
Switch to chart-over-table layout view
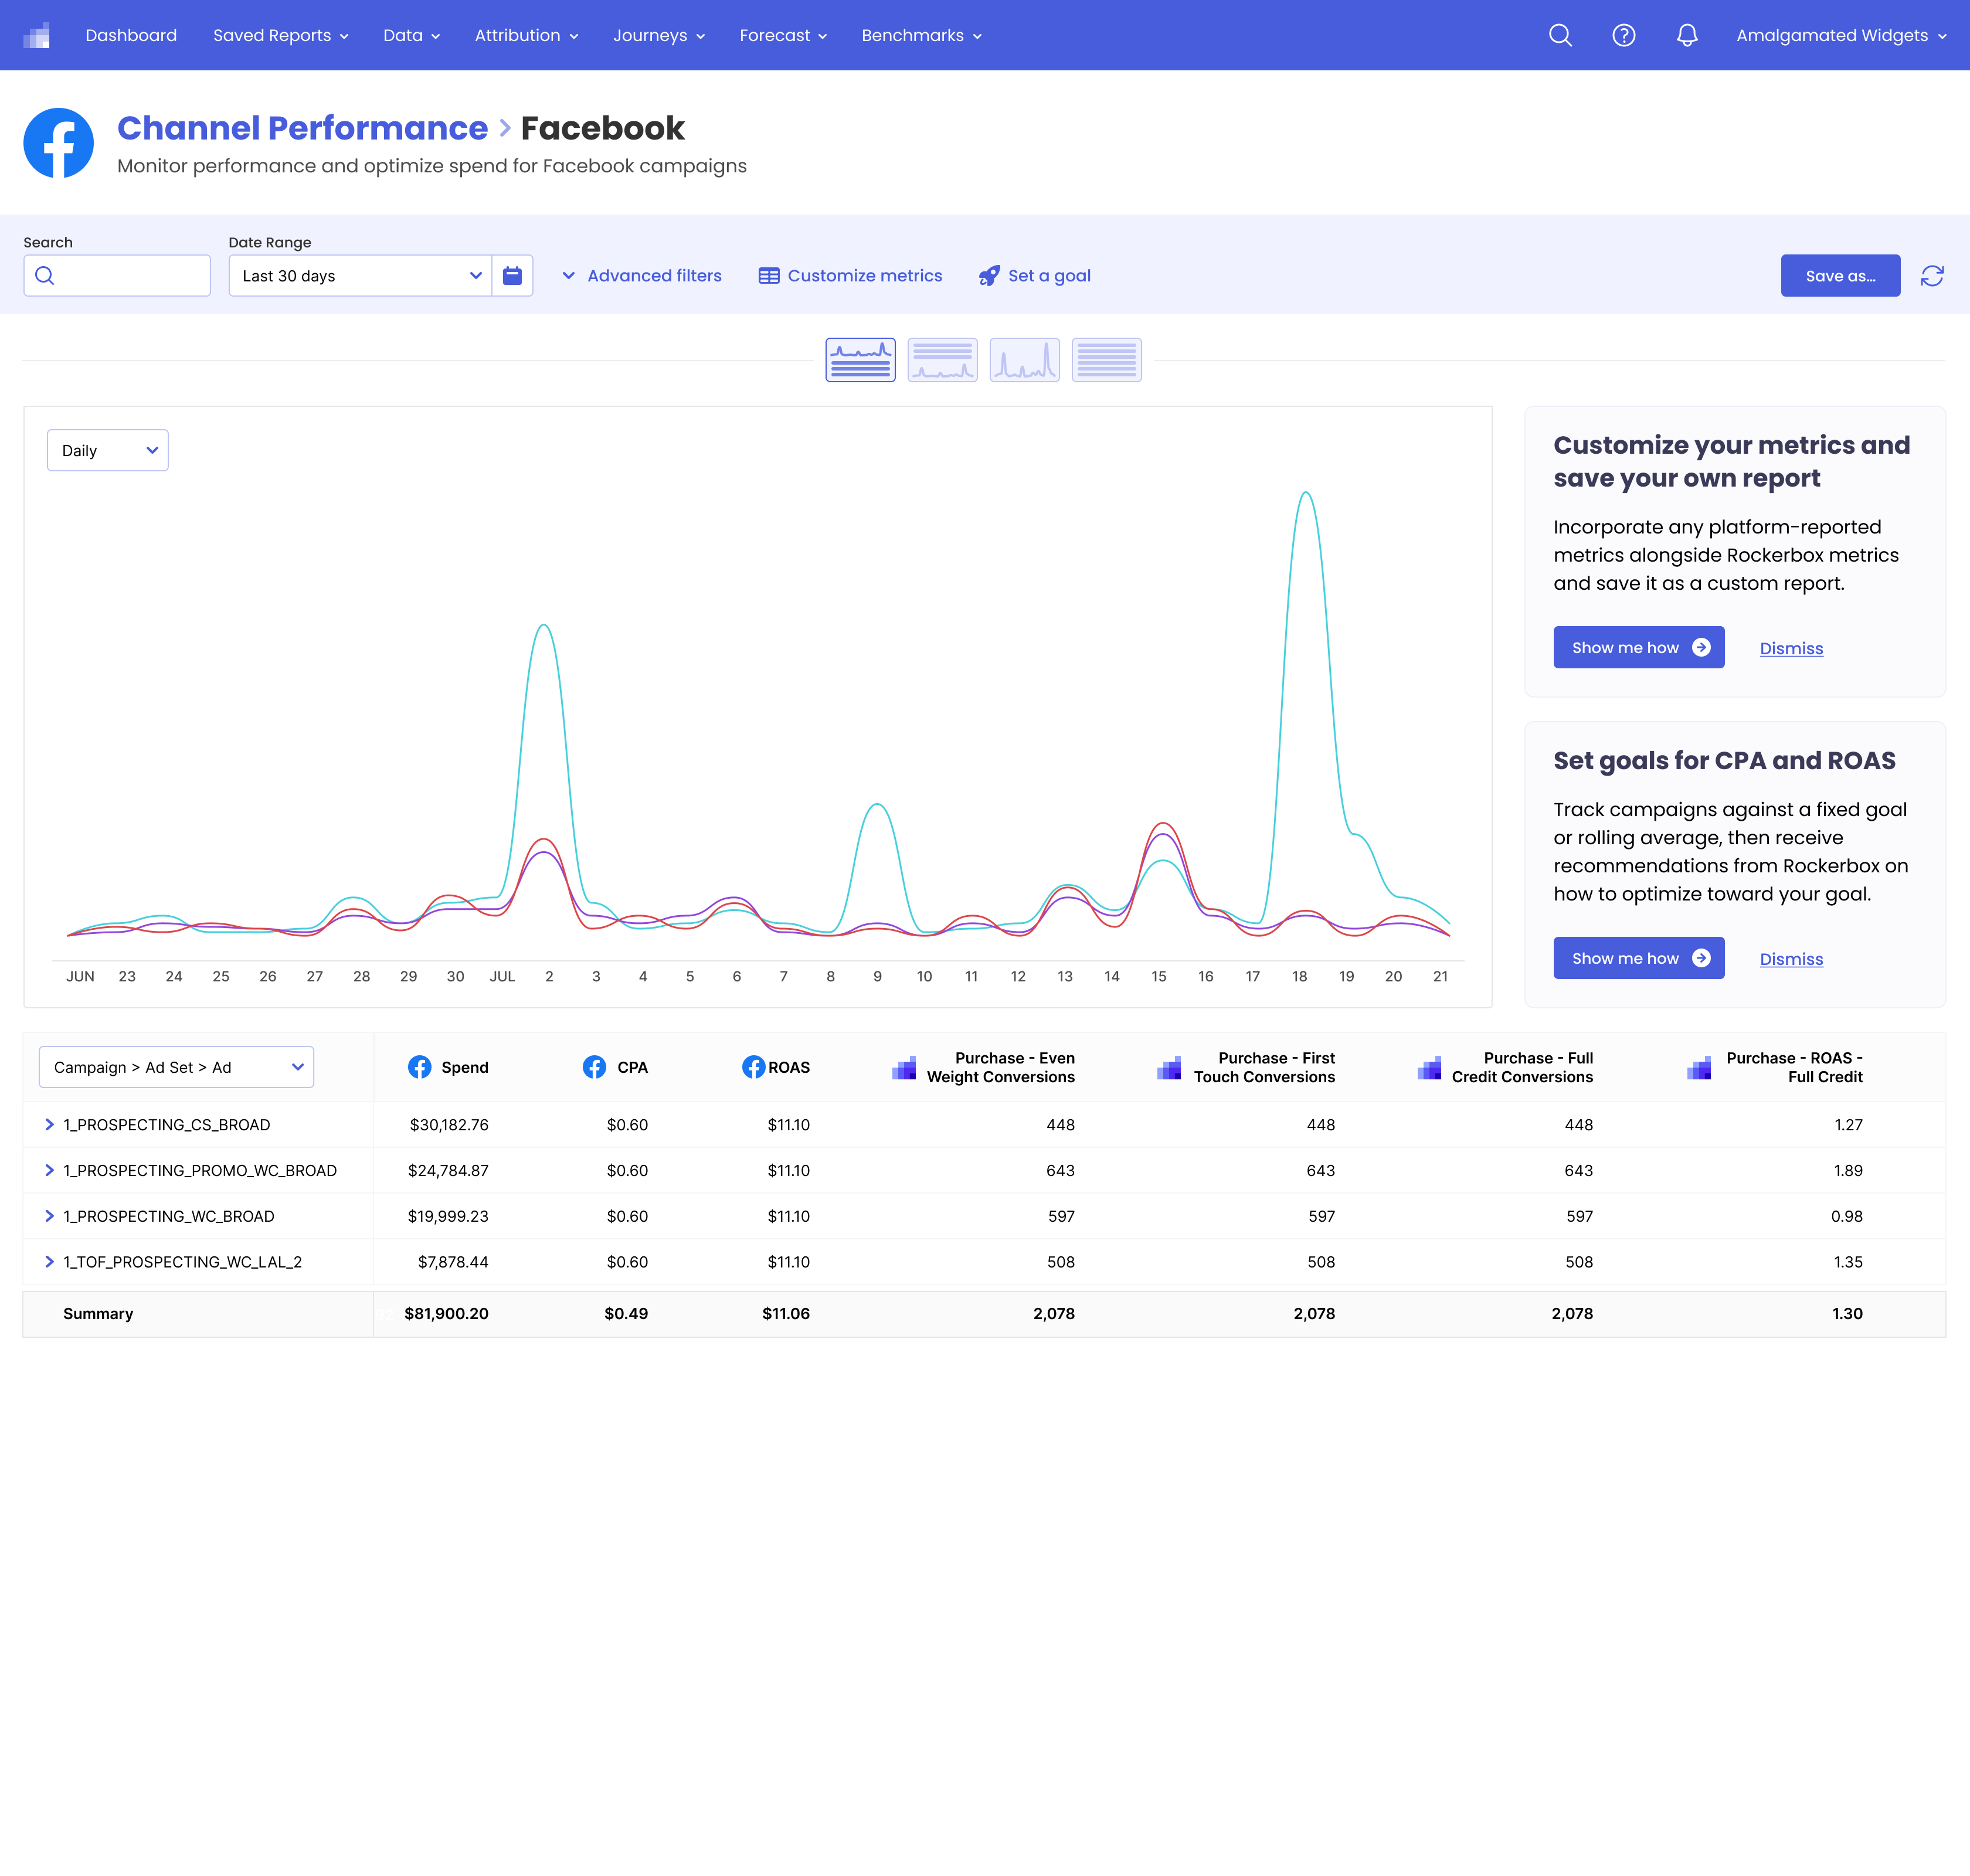[860, 360]
